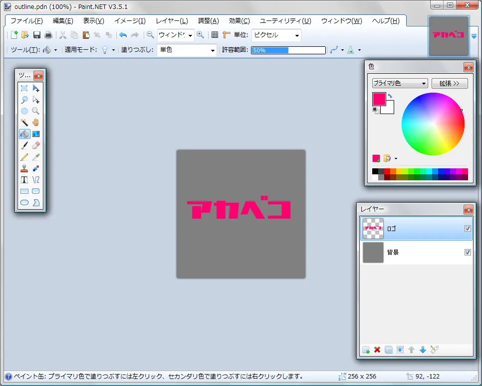Toggle visibility of ロゴ layer

tap(468, 229)
